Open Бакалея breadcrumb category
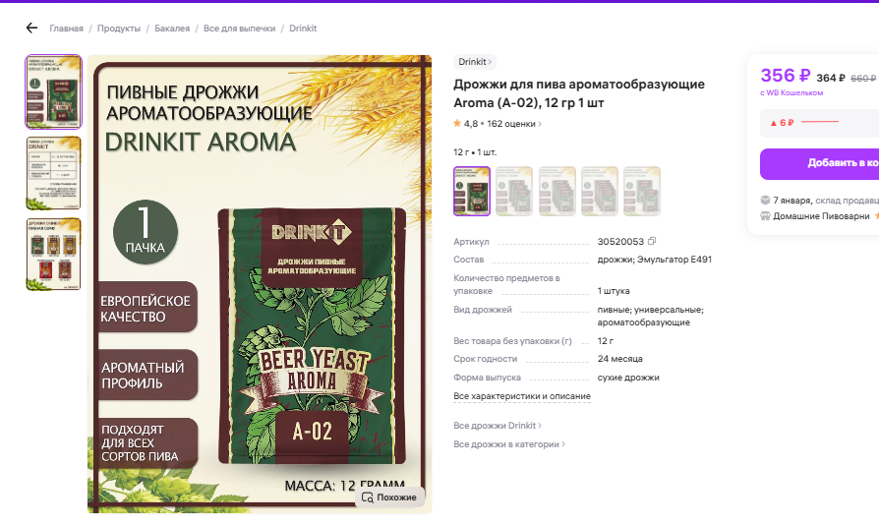 coord(172,28)
